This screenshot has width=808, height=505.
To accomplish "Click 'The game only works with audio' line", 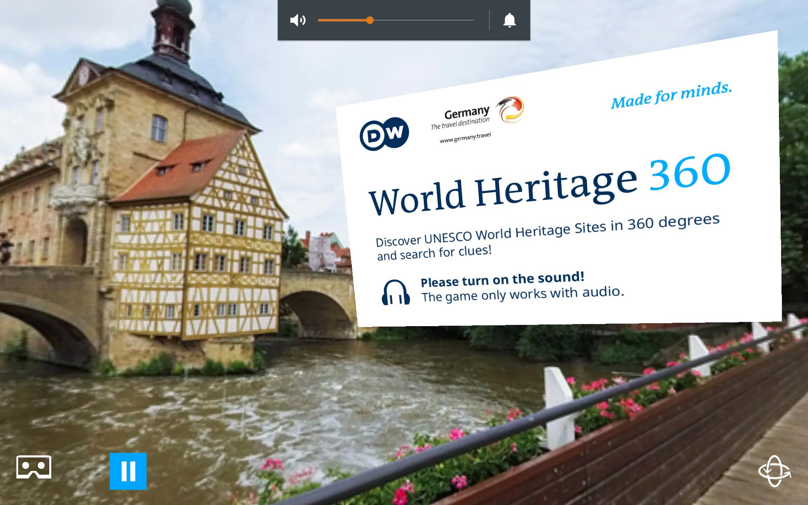I will click(x=522, y=294).
